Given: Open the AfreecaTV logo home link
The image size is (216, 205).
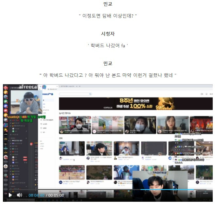Looking at the screenshot, I should point(47,94).
